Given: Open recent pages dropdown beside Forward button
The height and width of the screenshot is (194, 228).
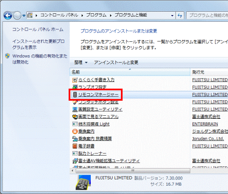Looking at the screenshot, I should click(24, 15).
